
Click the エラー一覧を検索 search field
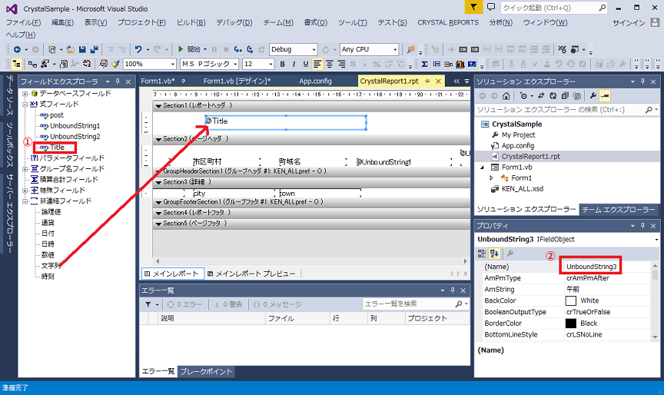click(x=407, y=304)
